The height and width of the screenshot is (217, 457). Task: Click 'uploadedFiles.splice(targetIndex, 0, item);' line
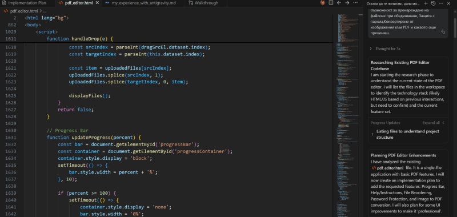[129, 82]
